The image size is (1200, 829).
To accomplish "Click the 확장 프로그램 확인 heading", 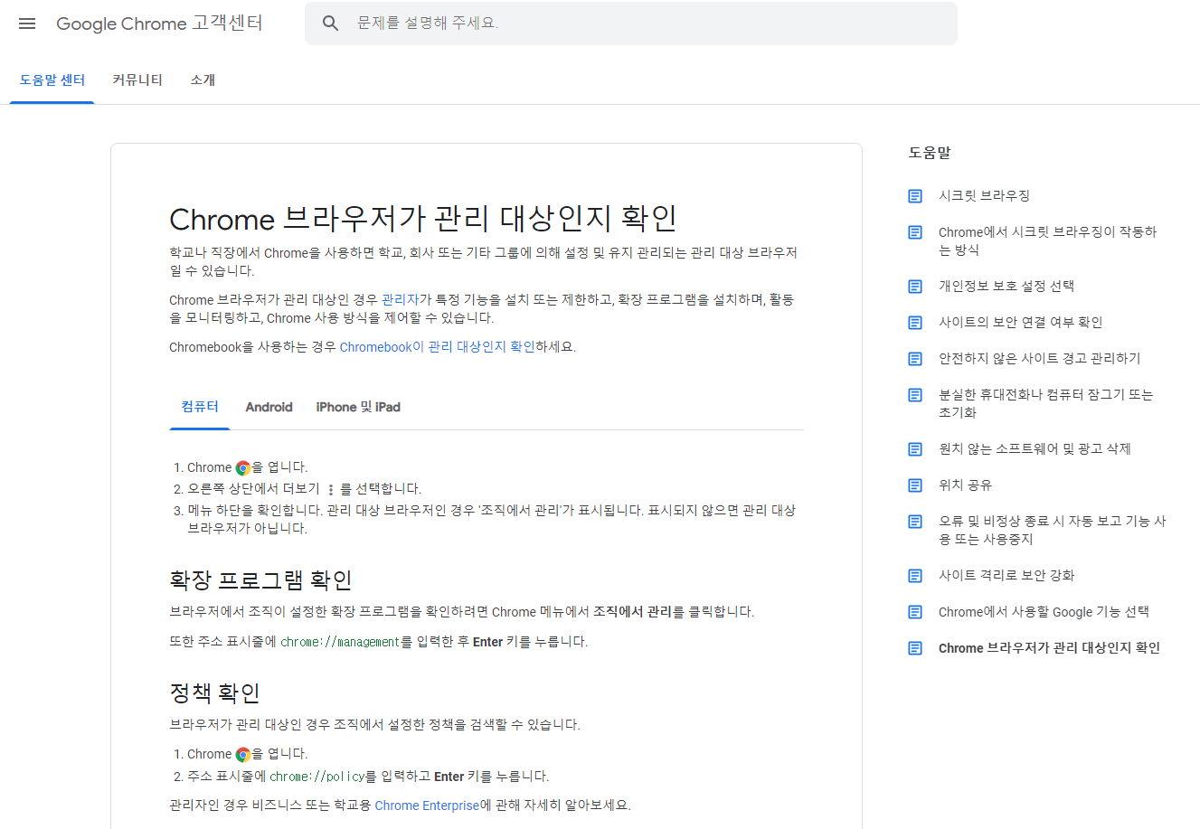I will 260,579.
